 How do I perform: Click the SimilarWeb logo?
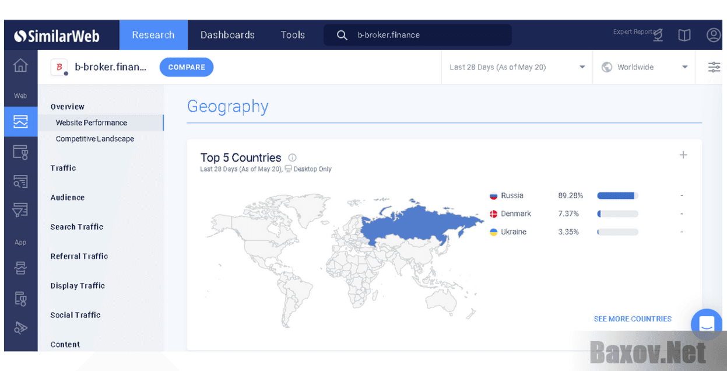coord(57,36)
